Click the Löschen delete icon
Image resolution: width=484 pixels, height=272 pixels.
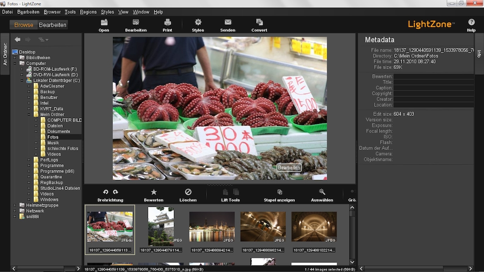click(188, 192)
